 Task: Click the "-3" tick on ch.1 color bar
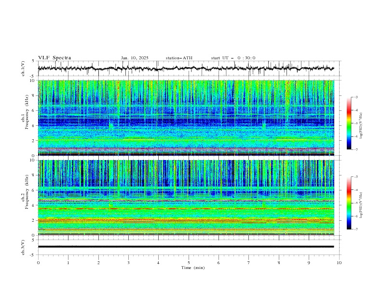[x=356, y=97]
